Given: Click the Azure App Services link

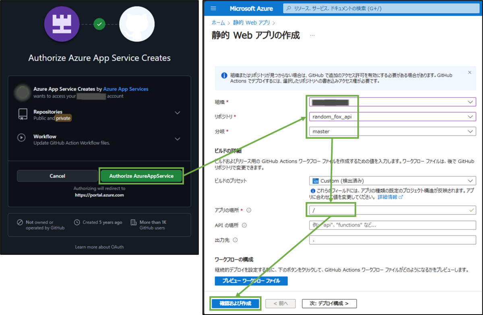Looking at the screenshot, I should pyautogui.click(x=126, y=89).
